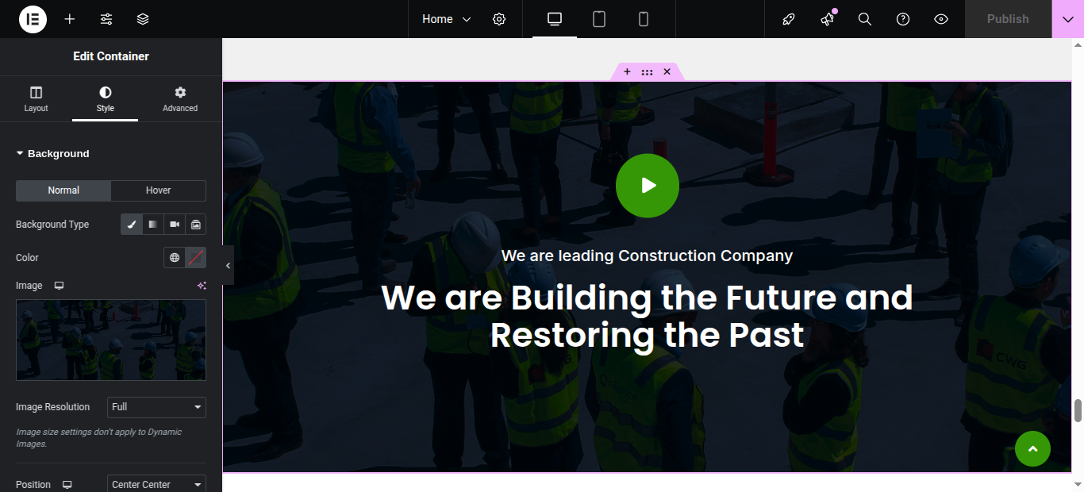Switch to Tablet responsive mode
Viewport: 1084px width, 492px height.
[599, 19]
